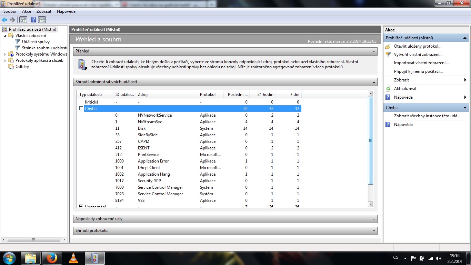
Task: Open Windows Explorer from the taskbar
Action: click(x=30, y=258)
